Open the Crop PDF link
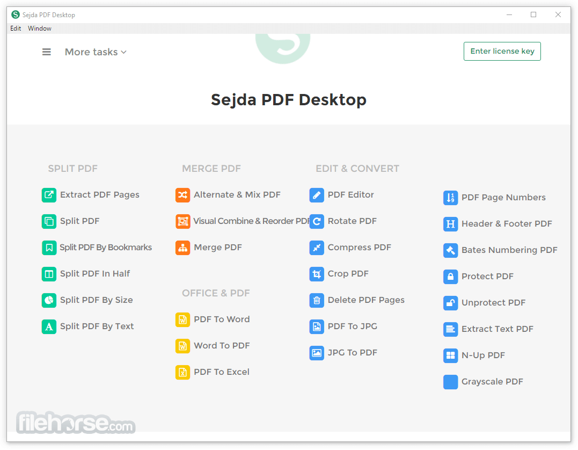 click(348, 274)
